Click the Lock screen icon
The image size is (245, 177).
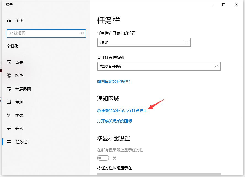coord(9,89)
